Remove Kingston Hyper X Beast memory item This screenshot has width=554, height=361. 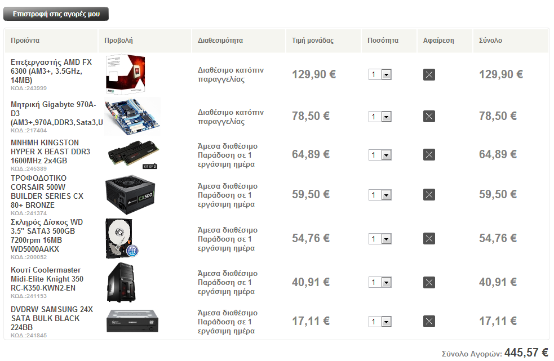[429, 155]
